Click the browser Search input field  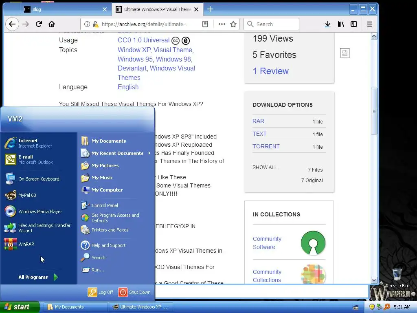(272, 24)
